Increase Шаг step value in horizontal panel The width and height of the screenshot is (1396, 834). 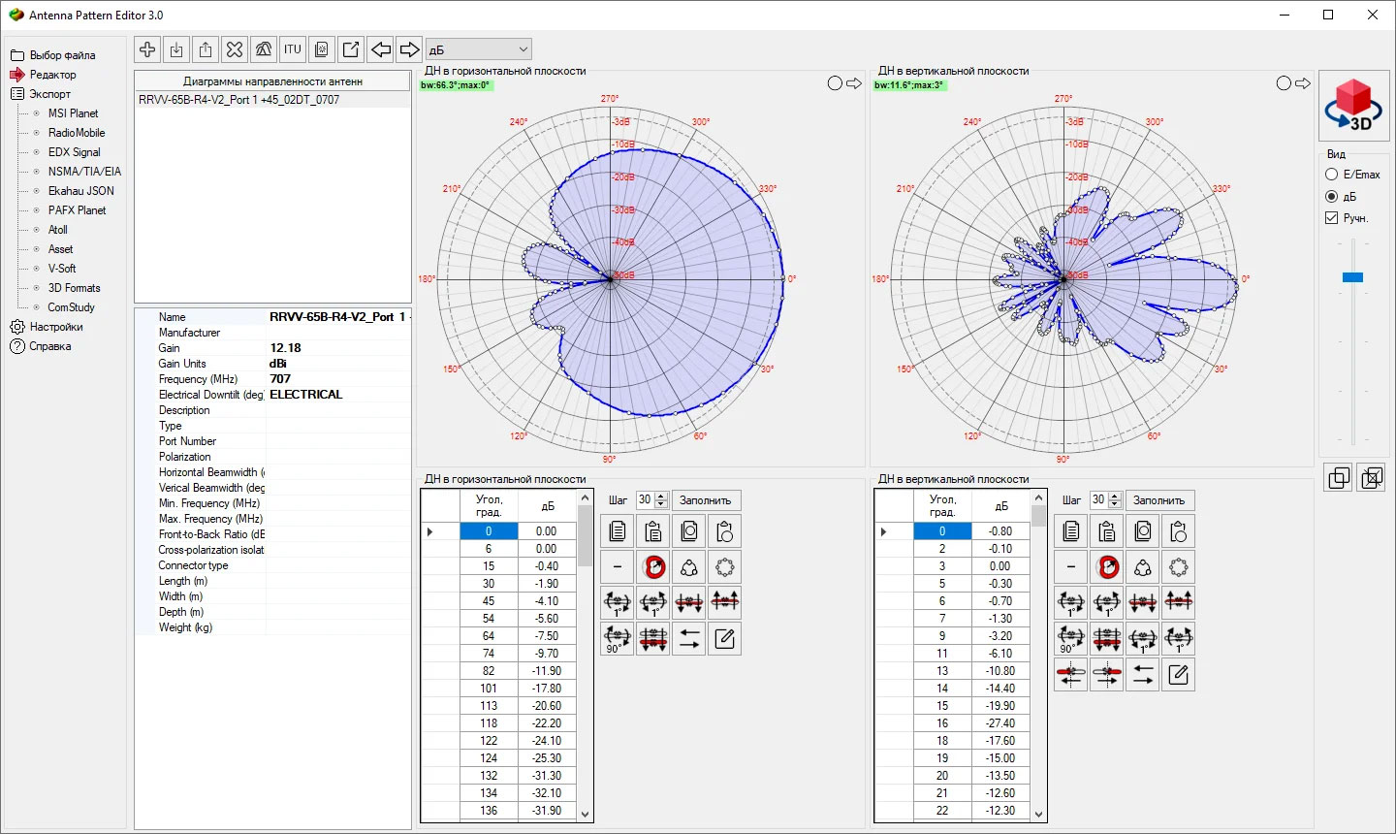(661, 497)
